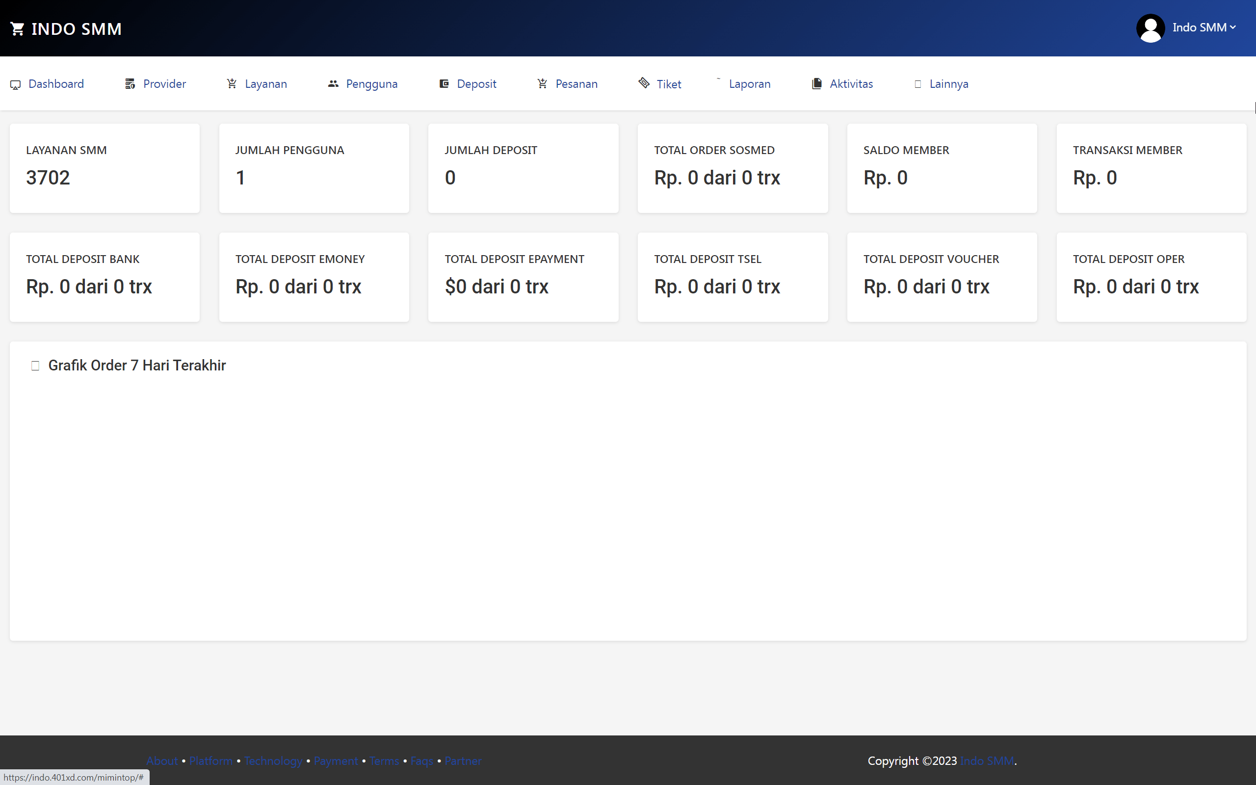The width and height of the screenshot is (1256, 785).
Task: Click the Pesanan cart-plus icon
Action: click(x=542, y=83)
